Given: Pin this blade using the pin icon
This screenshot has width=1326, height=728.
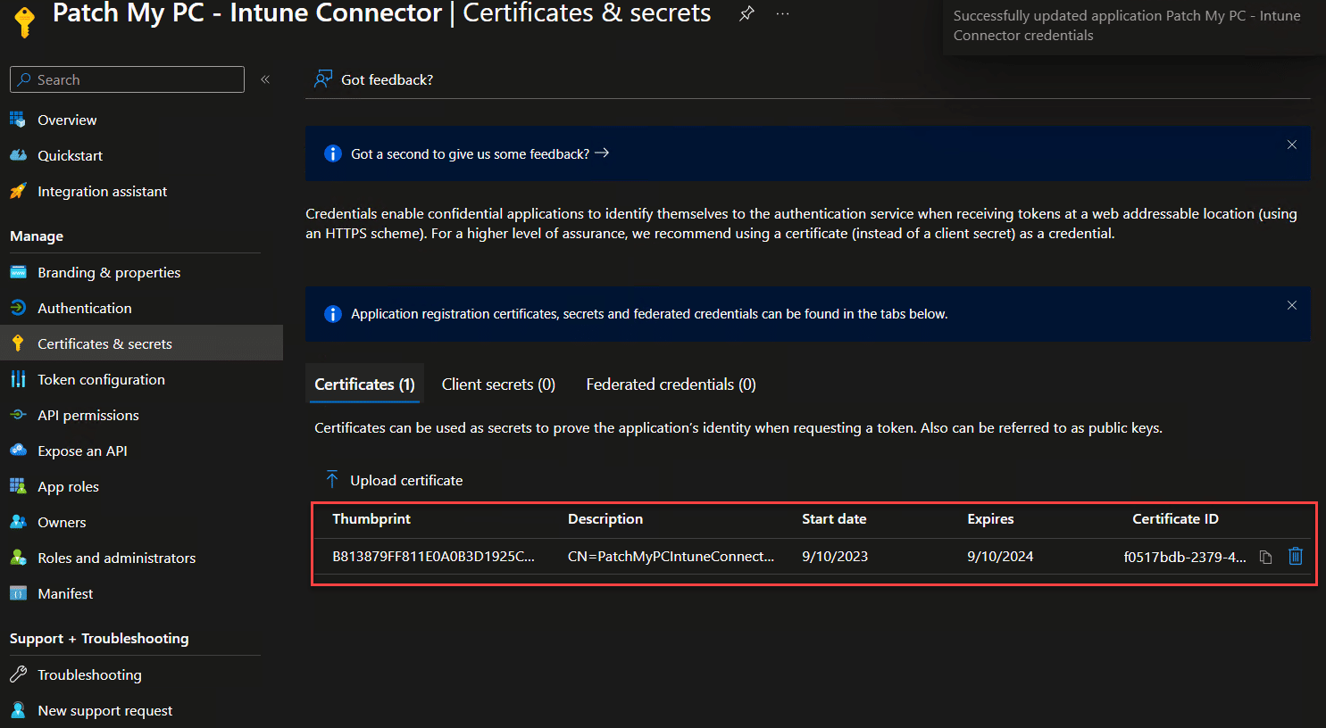Looking at the screenshot, I should click(746, 13).
